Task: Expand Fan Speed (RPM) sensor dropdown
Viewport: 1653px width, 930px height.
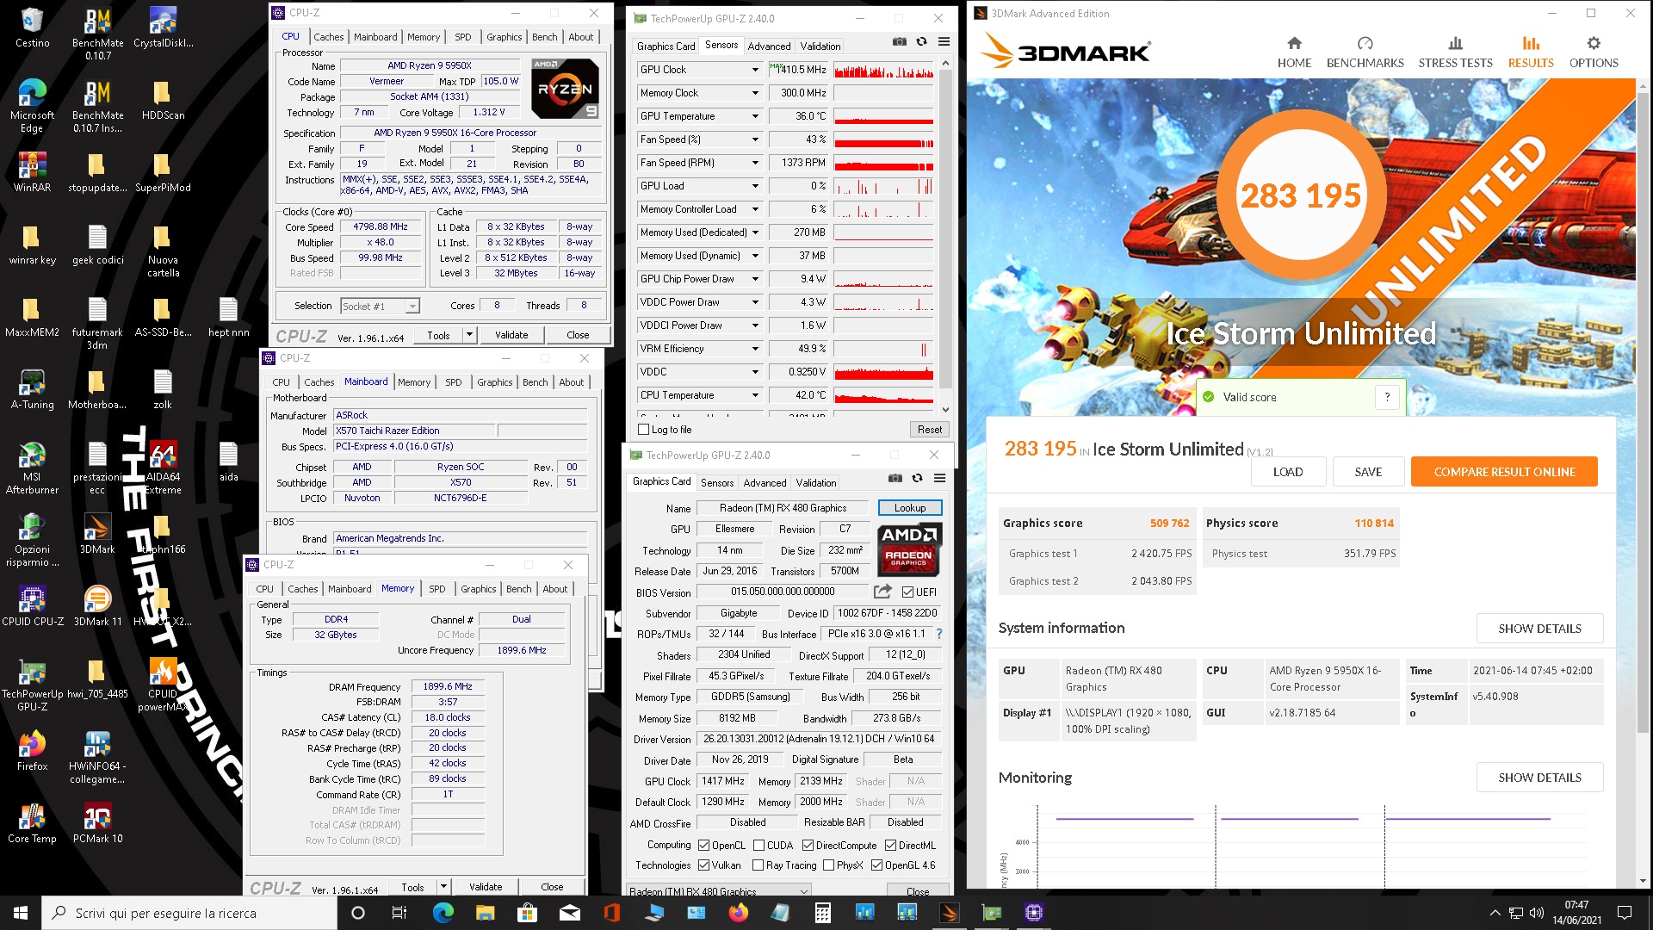Action: pos(755,163)
